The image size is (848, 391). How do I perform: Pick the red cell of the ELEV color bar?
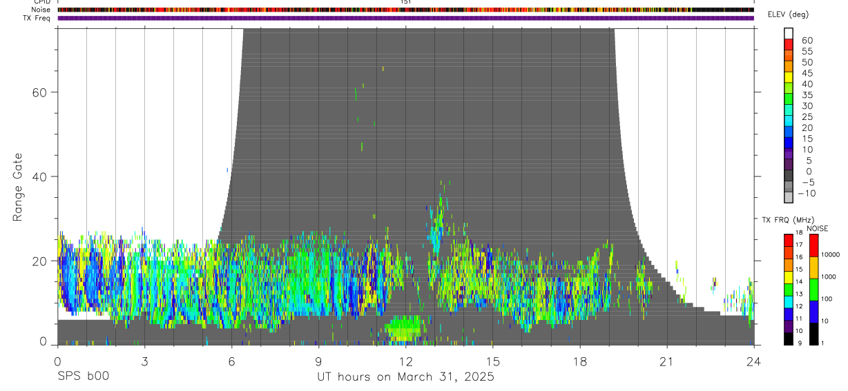[789, 44]
